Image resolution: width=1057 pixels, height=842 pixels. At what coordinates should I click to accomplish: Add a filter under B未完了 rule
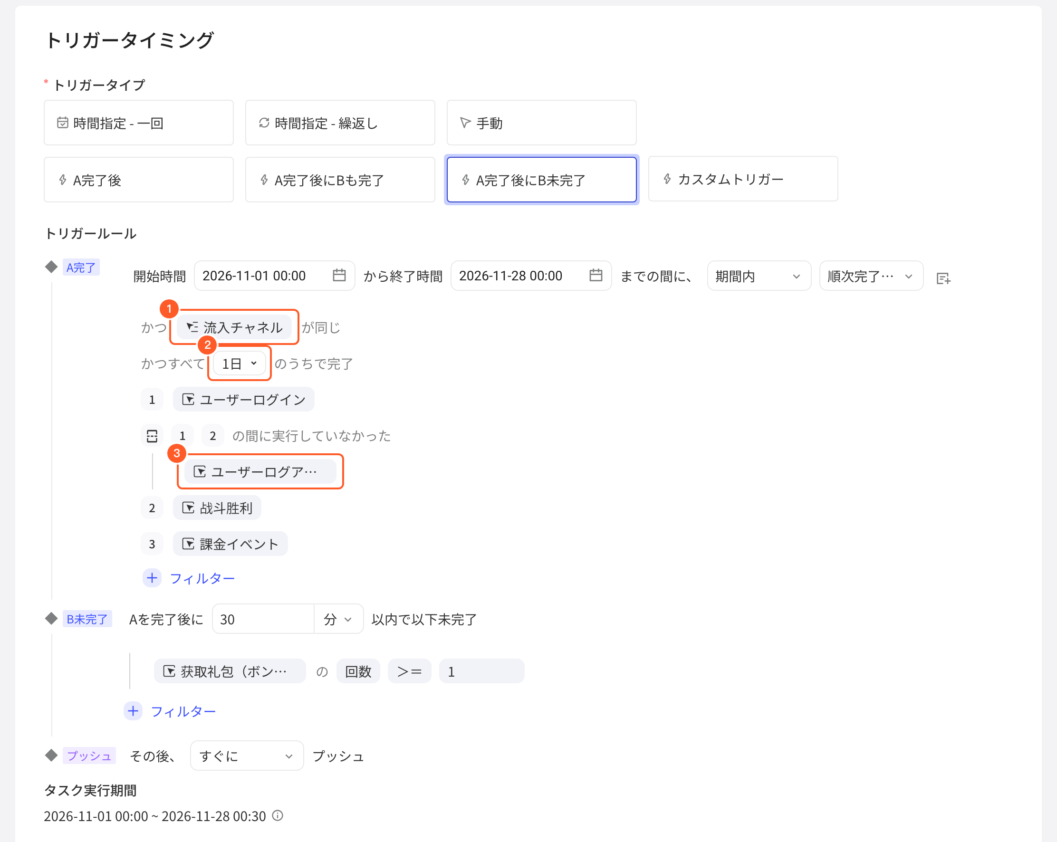point(170,711)
